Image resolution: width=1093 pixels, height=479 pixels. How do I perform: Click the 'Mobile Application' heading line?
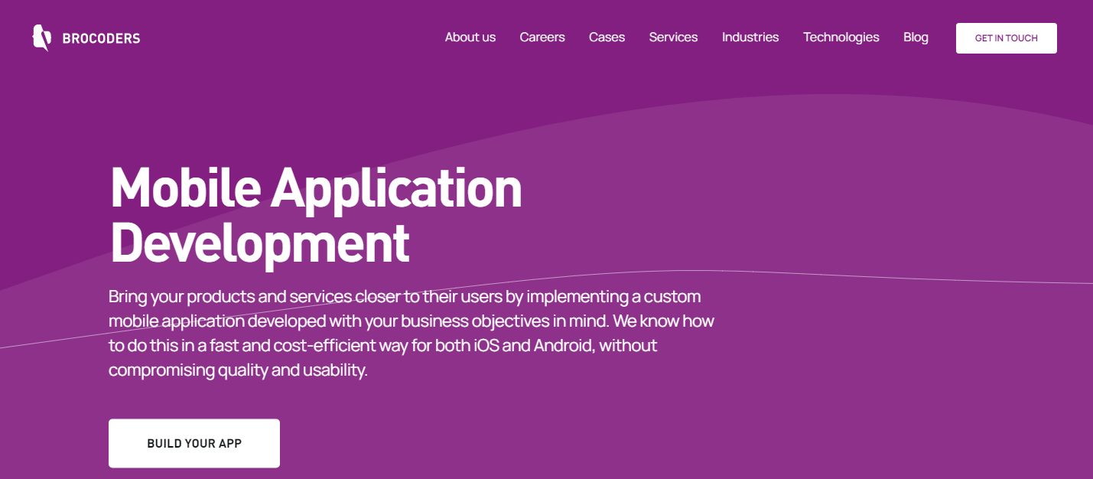[316, 187]
